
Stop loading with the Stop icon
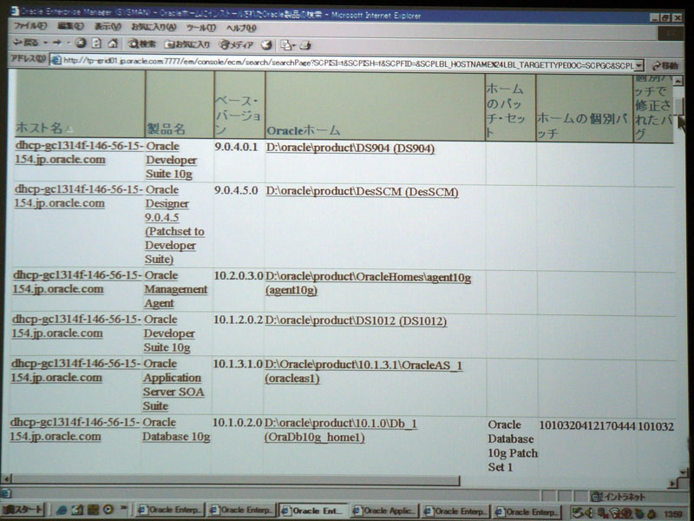81,43
